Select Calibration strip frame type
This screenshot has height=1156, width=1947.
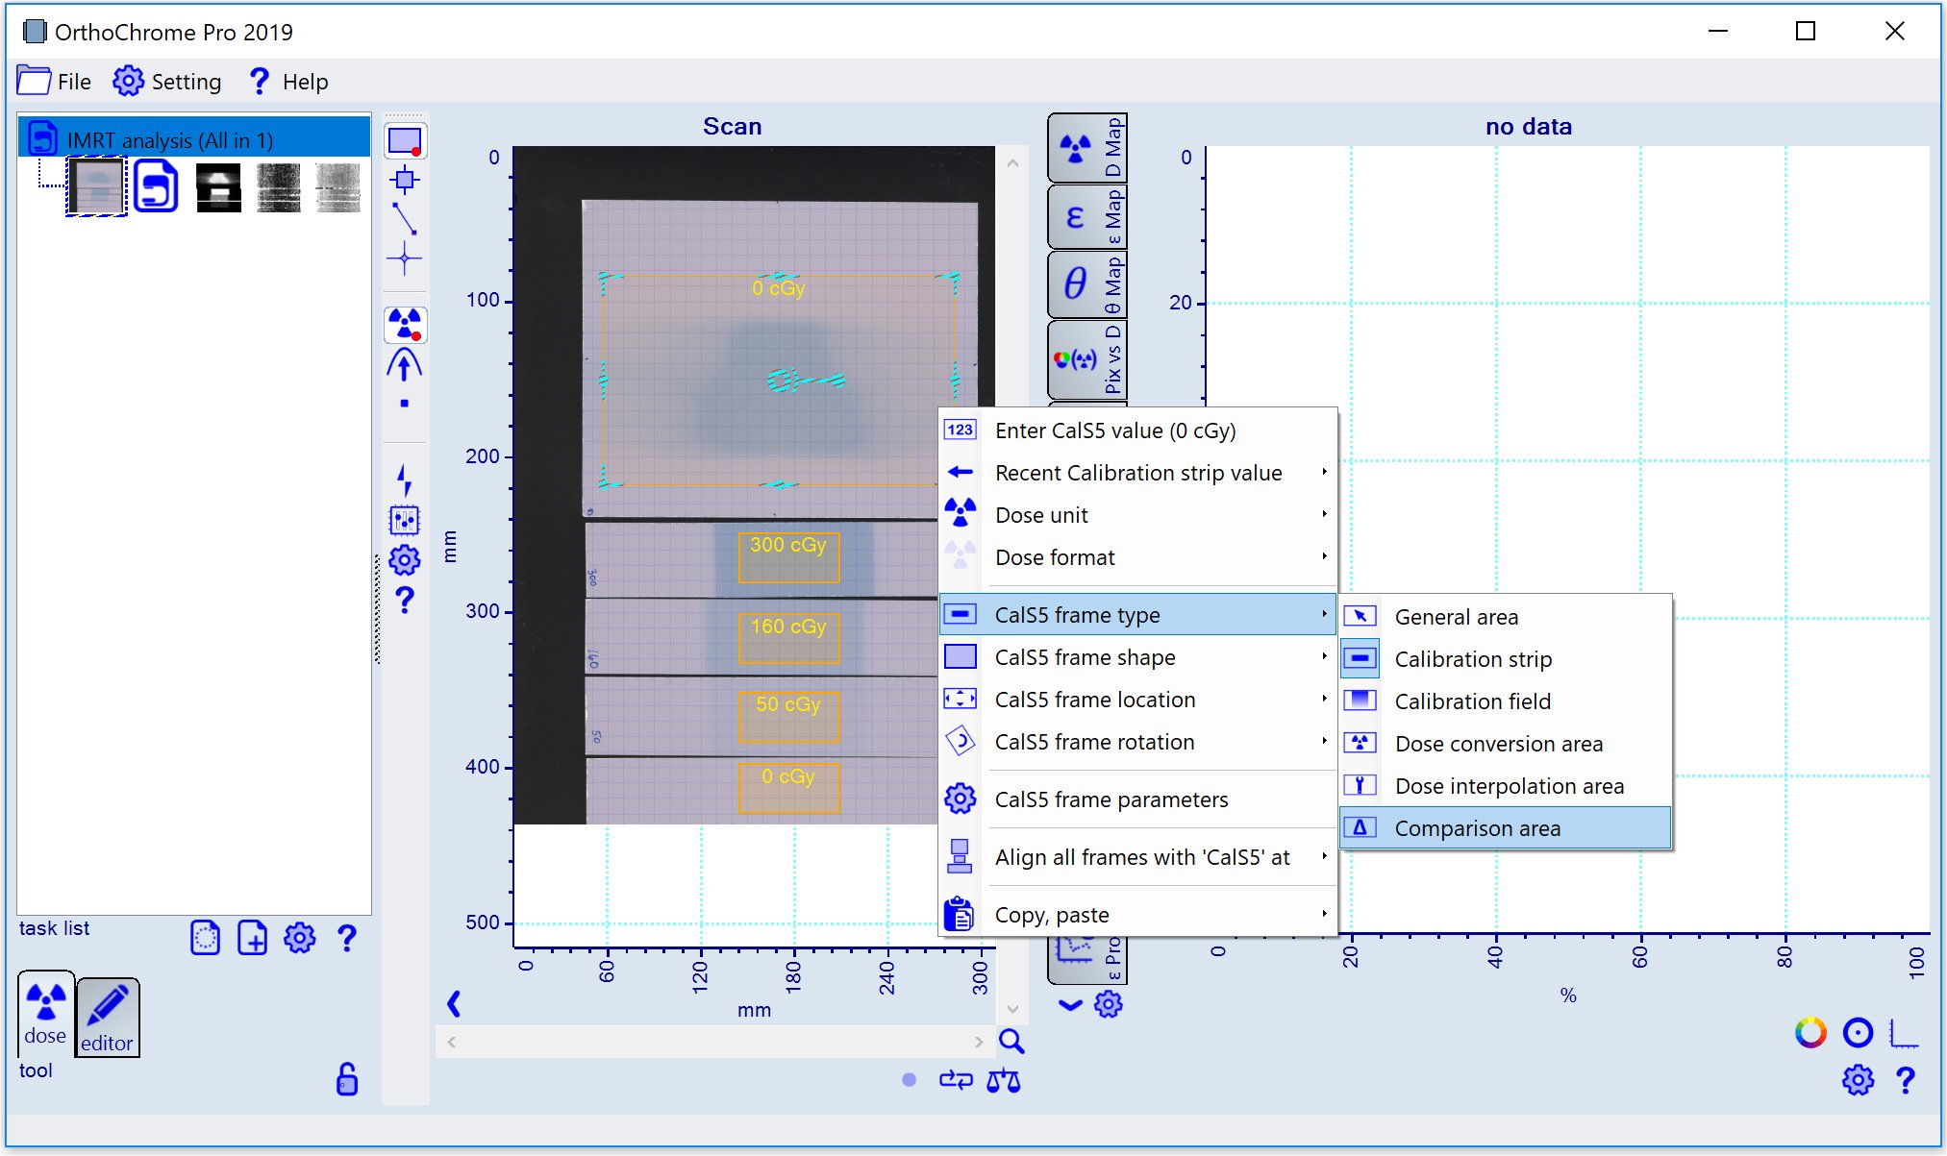point(1473,659)
